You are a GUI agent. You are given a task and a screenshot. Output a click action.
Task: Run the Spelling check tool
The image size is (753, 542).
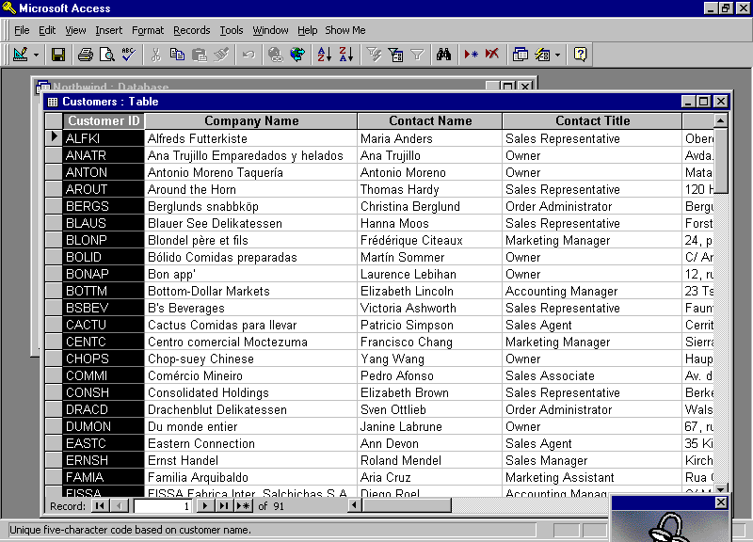[x=129, y=55]
